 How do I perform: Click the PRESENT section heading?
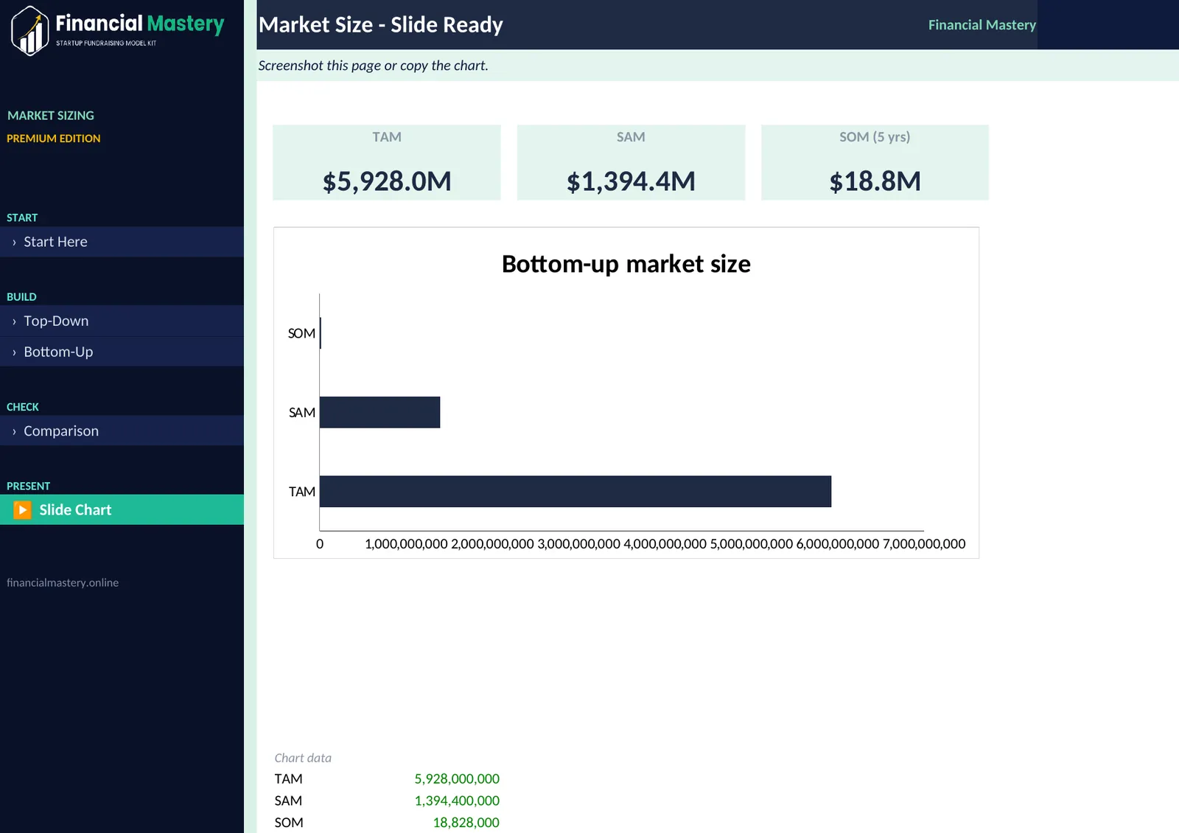tap(29, 487)
